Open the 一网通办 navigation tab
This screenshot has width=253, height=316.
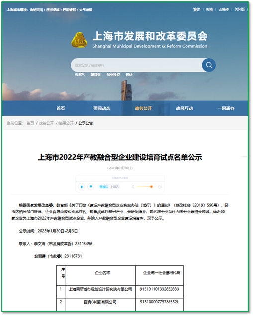click(226, 108)
